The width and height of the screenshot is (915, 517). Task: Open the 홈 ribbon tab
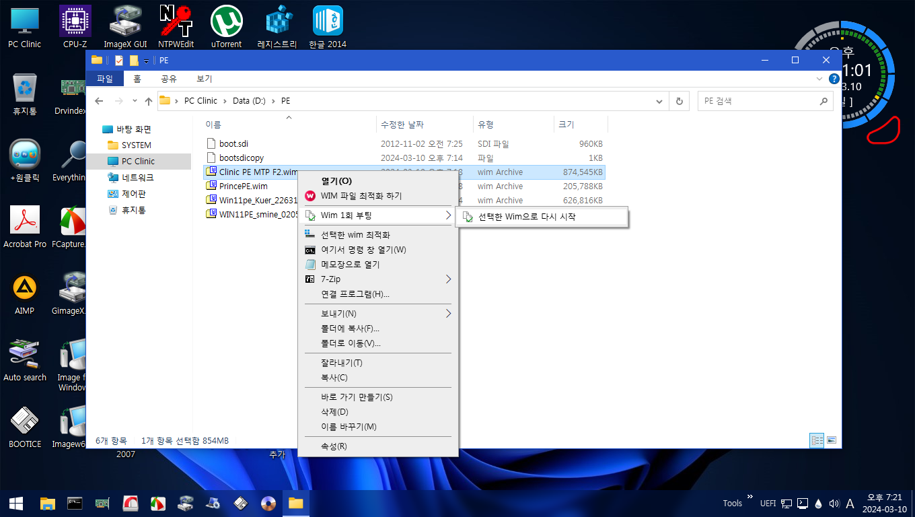coord(137,79)
